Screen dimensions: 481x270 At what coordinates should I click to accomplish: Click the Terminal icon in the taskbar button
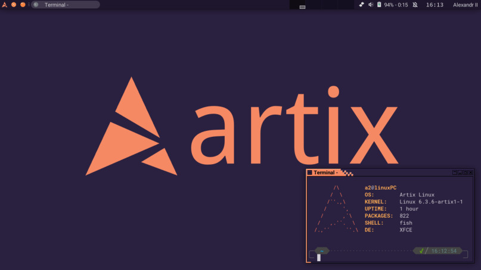[x=36, y=4]
